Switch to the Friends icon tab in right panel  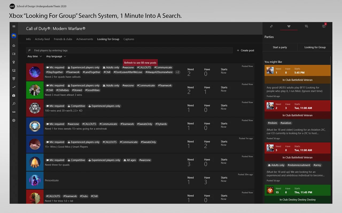coord(271,26)
